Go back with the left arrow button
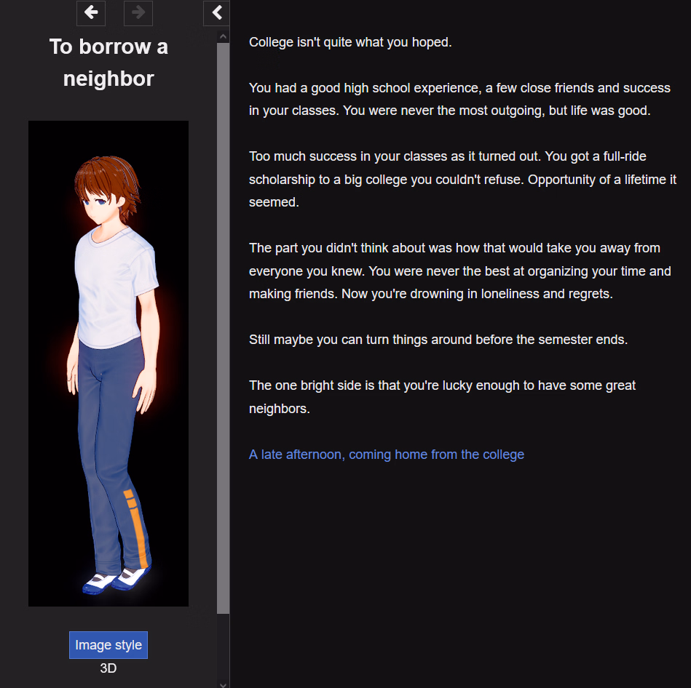691x688 pixels. point(91,13)
